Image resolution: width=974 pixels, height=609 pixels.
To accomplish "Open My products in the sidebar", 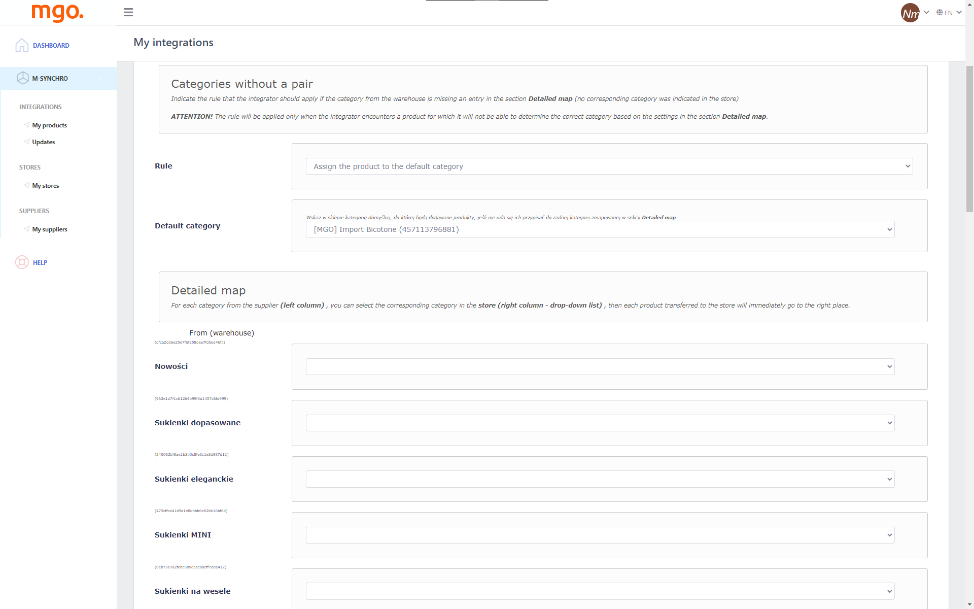I will pyautogui.click(x=49, y=125).
